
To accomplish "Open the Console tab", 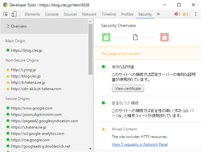I will tap(52, 14).
